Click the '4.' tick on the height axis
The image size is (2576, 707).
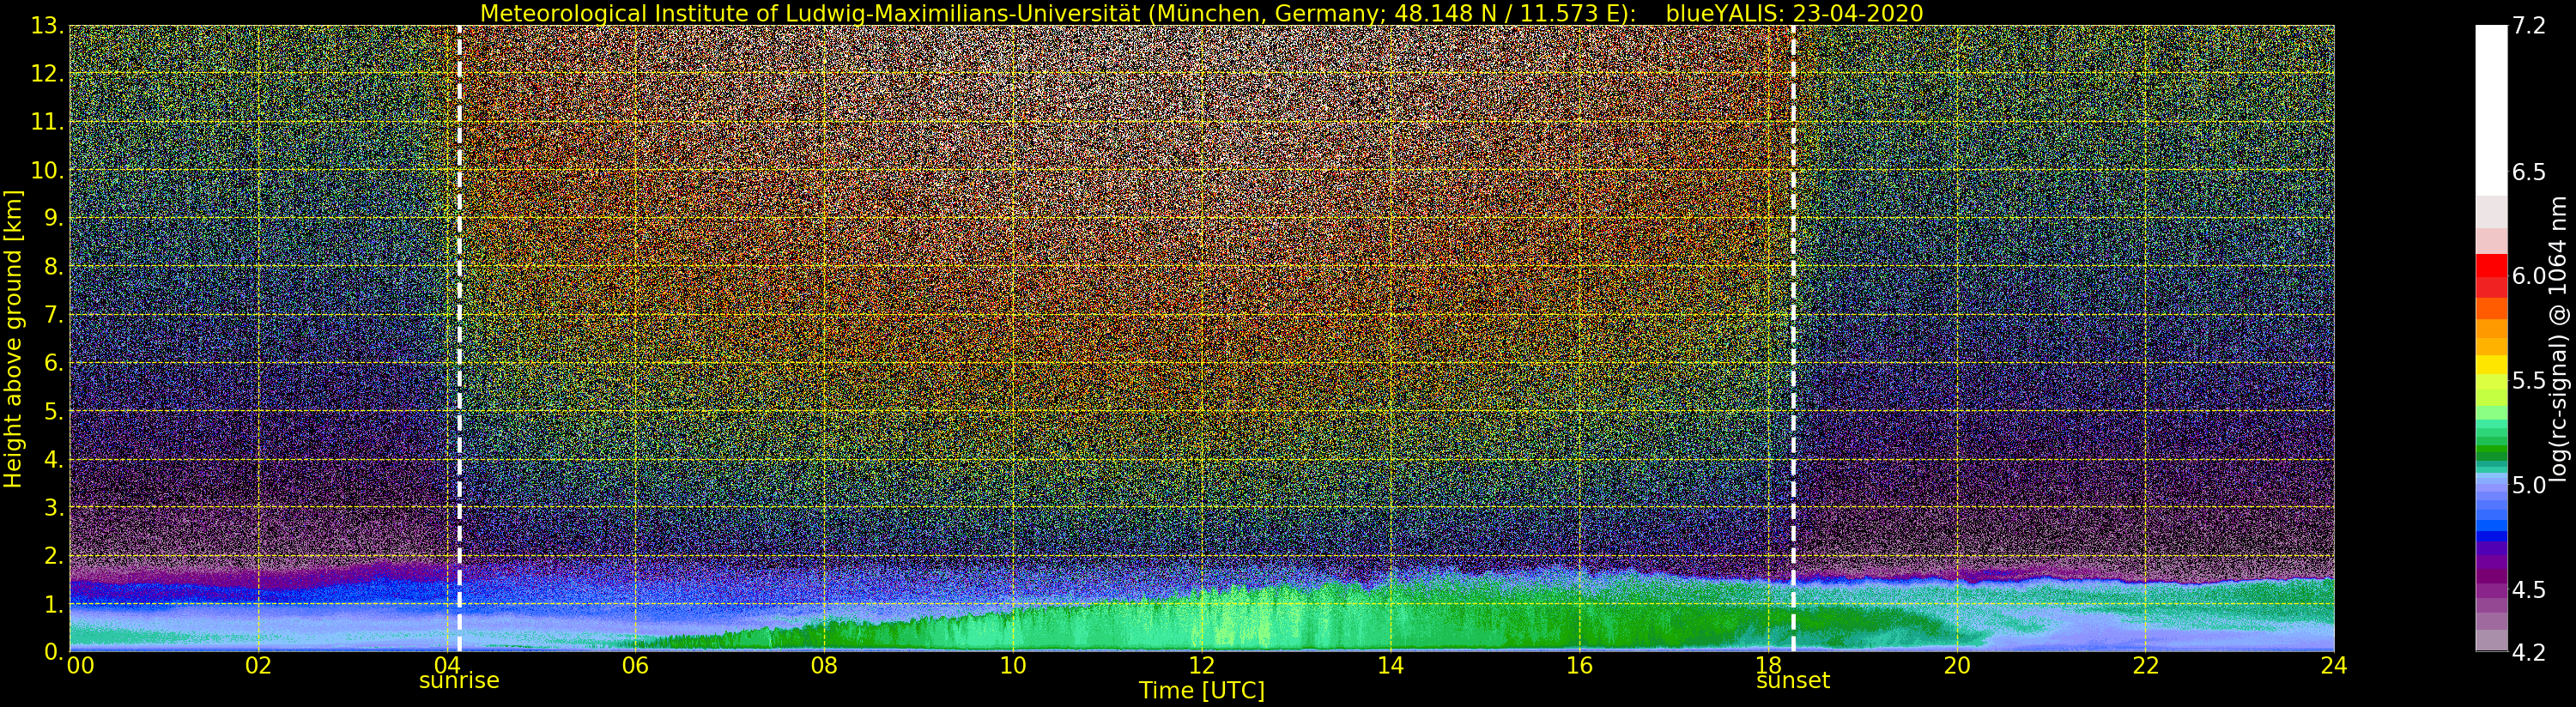pyautogui.click(x=54, y=459)
